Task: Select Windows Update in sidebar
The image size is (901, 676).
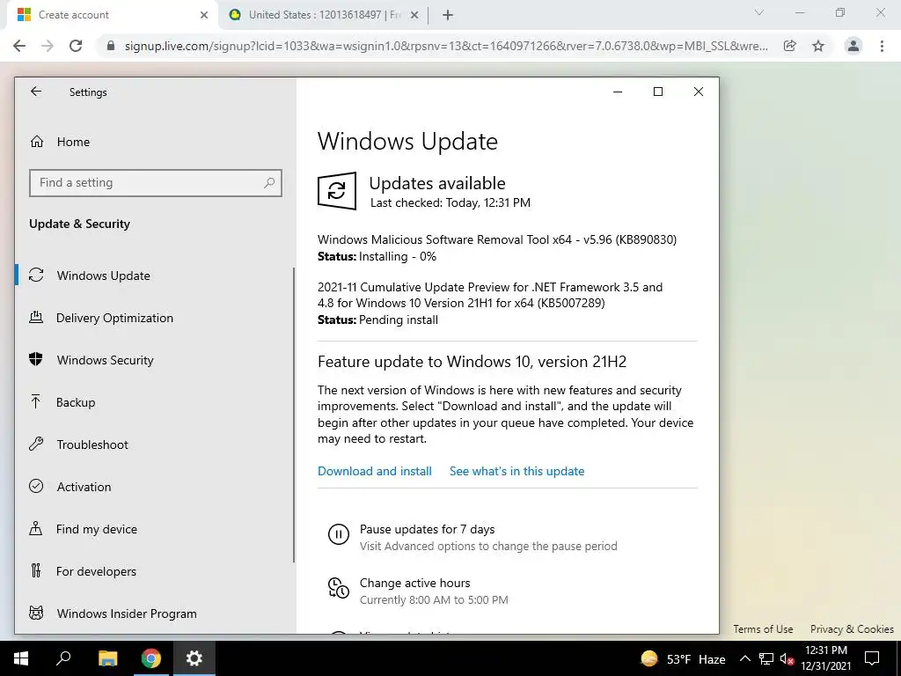Action: tap(104, 276)
